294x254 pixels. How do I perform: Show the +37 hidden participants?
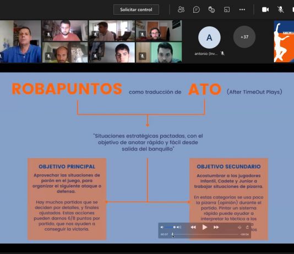tap(244, 37)
